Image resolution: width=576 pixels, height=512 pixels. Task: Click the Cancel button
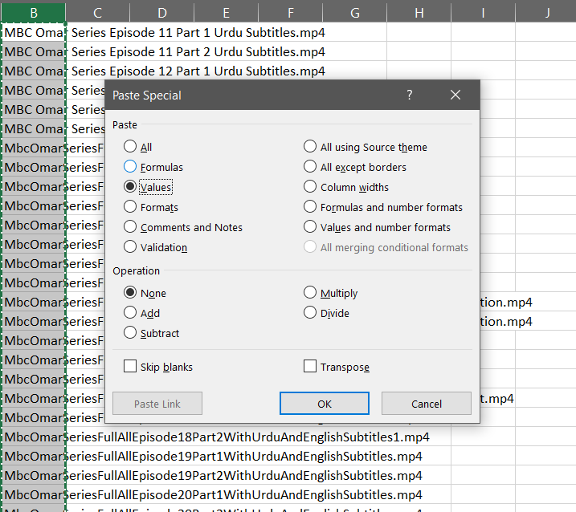[x=426, y=404]
